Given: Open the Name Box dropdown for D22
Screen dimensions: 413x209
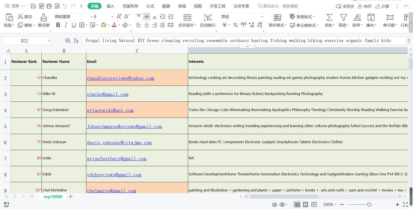Looking at the screenshot, I should click(49, 41).
